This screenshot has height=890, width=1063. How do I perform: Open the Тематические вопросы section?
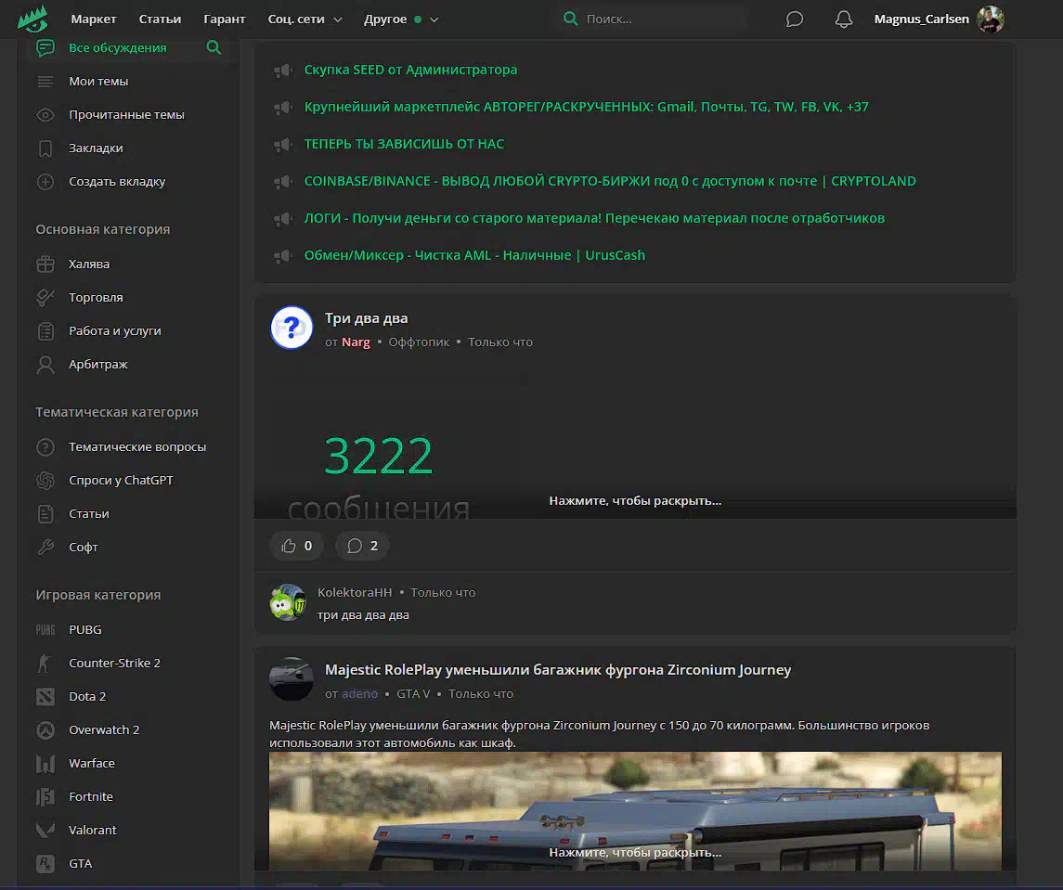point(137,446)
